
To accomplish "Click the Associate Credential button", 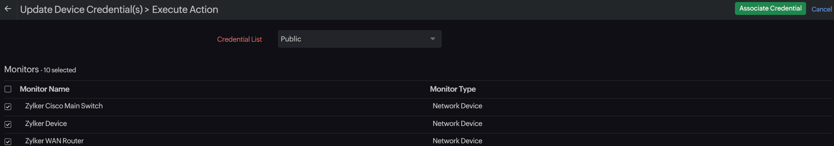I will click(x=770, y=8).
